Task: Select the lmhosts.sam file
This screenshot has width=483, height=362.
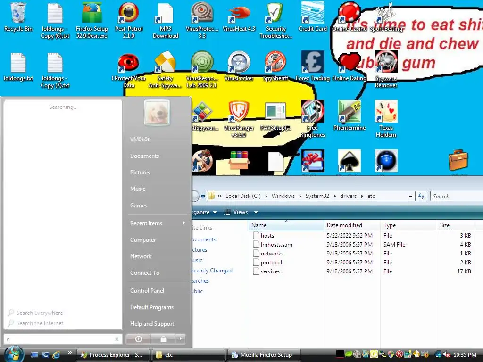Action: (x=276, y=245)
